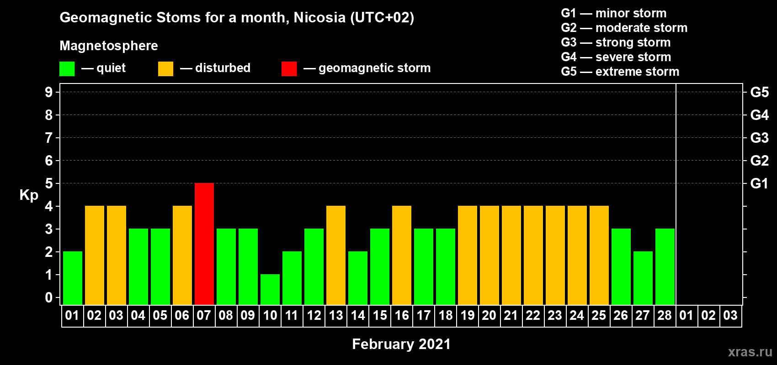777x365 pixels.
Task: Click the Kp value 0 tick label
Action: [x=49, y=297]
